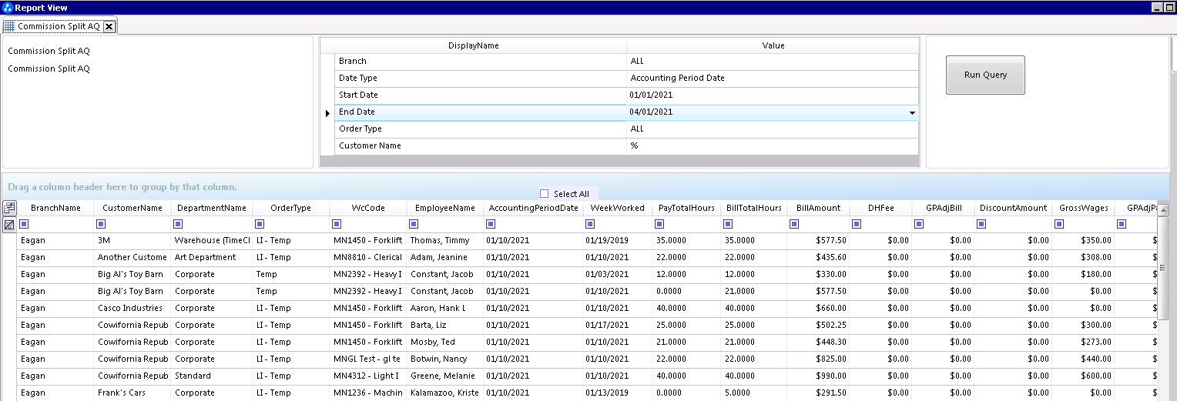Select the first Commission Split AQ list entry

(49, 52)
